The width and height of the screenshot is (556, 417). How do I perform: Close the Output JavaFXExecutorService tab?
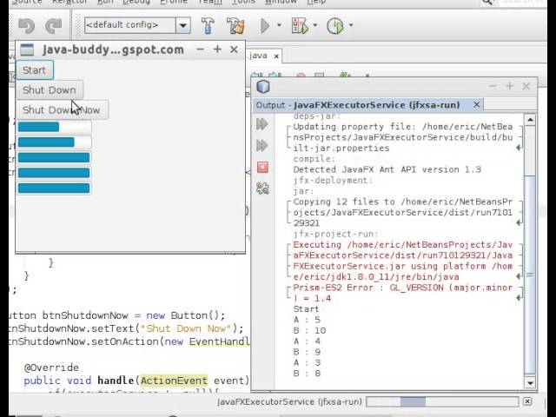pyautogui.click(x=477, y=104)
